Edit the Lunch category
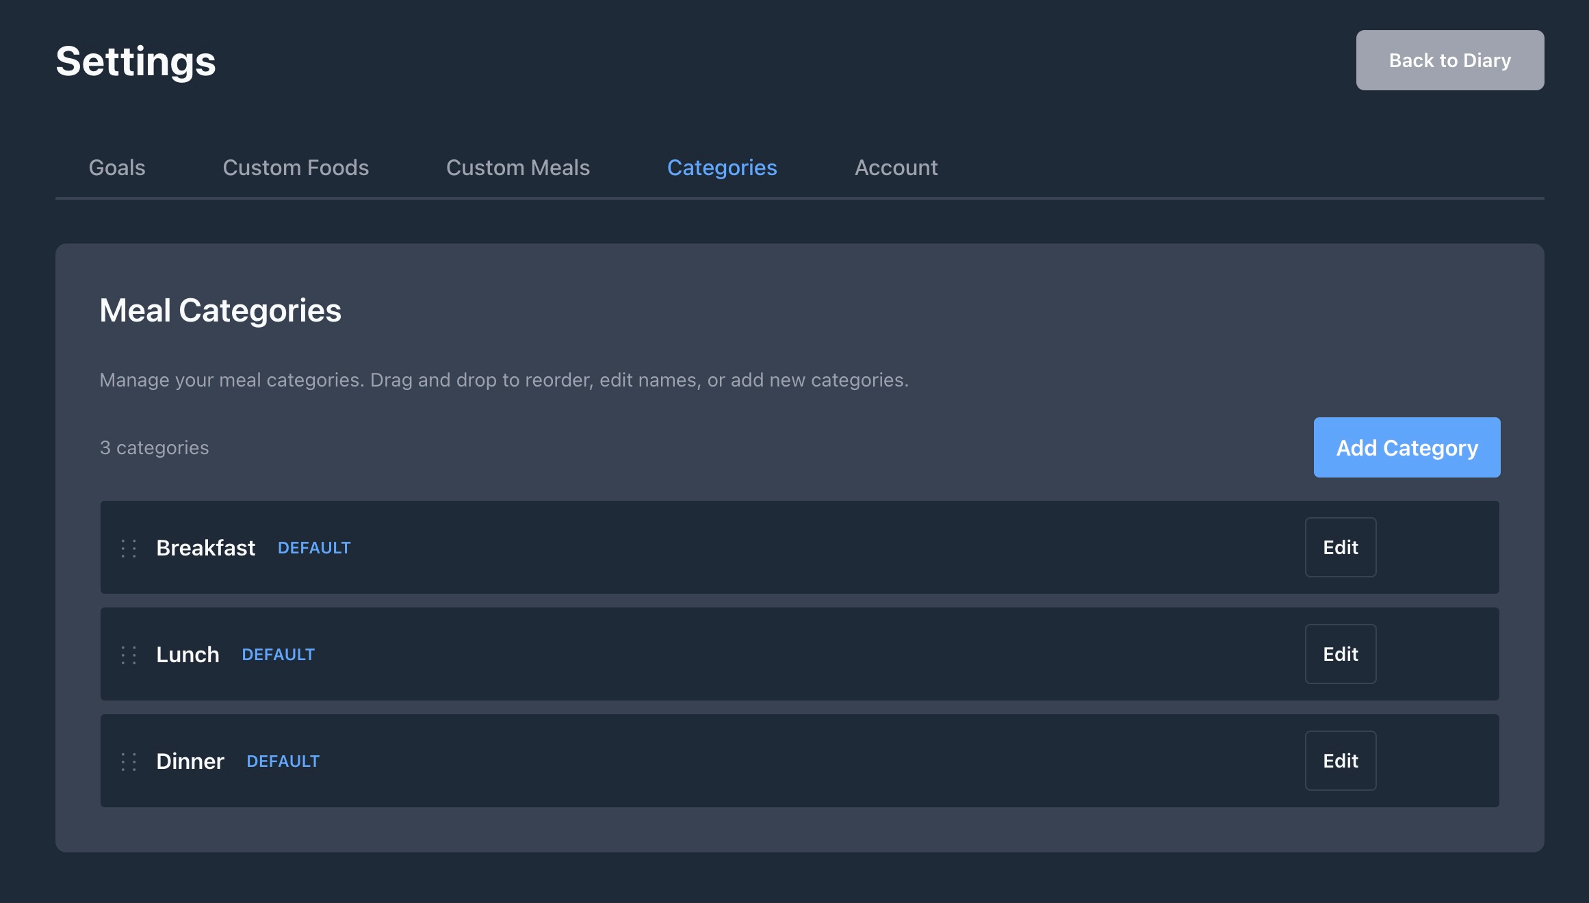The height and width of the screenshot is (903, 1589). coord(1340,654)
